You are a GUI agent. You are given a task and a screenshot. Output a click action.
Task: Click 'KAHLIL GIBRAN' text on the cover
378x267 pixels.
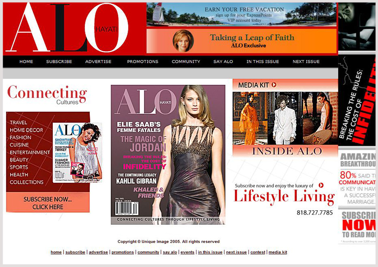tap(137, 181)
